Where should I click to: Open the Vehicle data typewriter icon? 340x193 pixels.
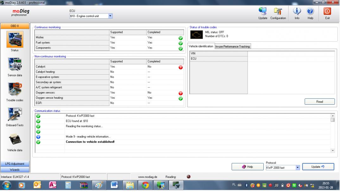[15, 140]
